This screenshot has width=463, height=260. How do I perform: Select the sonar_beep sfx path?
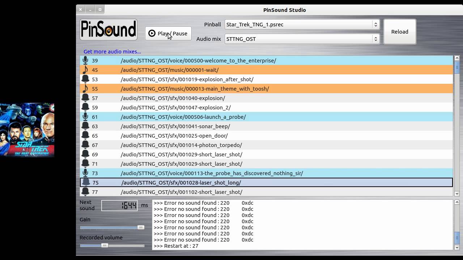(175, 126)
